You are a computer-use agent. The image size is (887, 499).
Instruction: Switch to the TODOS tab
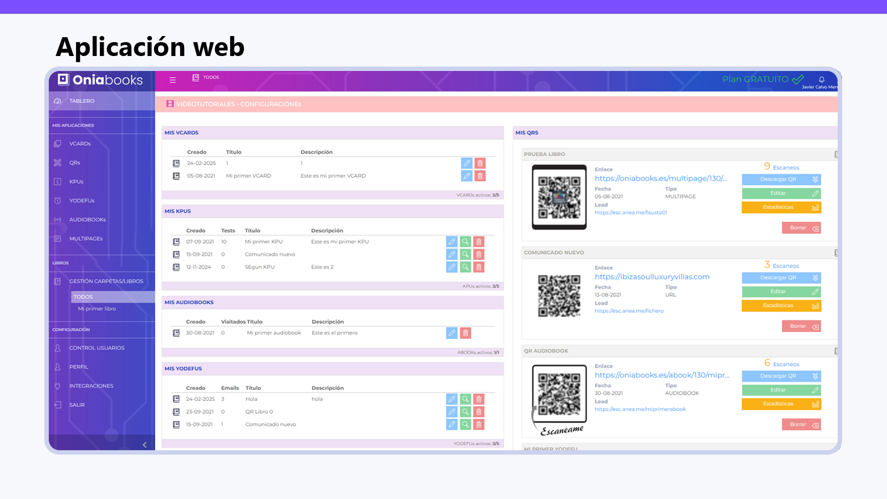click(x=206, y=78)
